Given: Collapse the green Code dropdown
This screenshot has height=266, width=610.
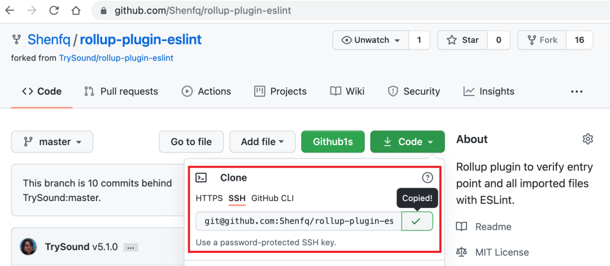Looking at the screenshot, I should (x=407, y=142).
